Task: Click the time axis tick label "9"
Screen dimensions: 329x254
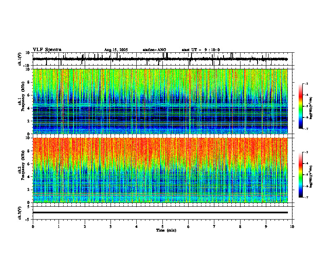Action: pyautogui.click(x=266, y=227)
